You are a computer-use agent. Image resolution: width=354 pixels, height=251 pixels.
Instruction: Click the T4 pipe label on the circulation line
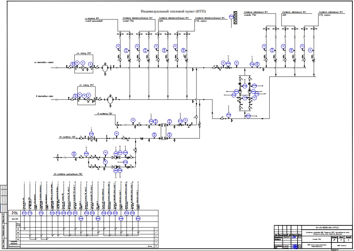click(65, 157)
